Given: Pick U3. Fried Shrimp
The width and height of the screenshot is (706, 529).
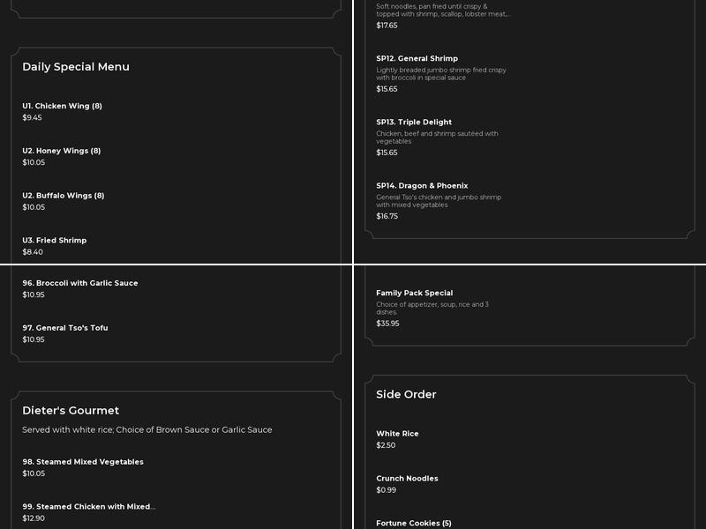Looking at the screenshot, I should (x=55, y=241).
